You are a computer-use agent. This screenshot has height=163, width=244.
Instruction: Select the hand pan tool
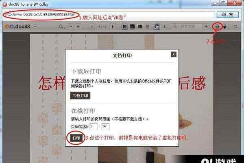[x=157, y=27]
